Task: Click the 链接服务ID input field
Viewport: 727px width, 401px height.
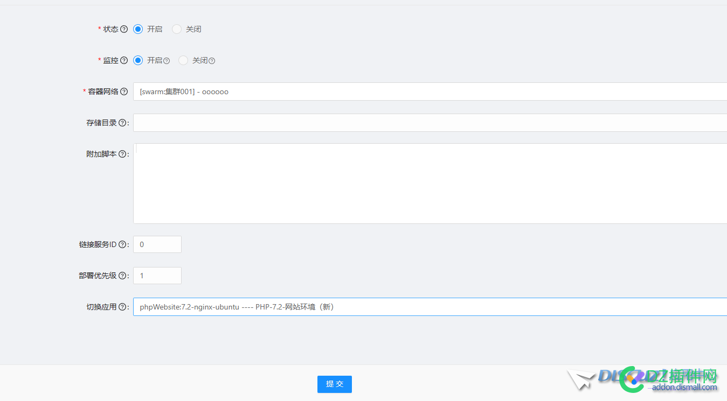Action: [x=157, y=244]
